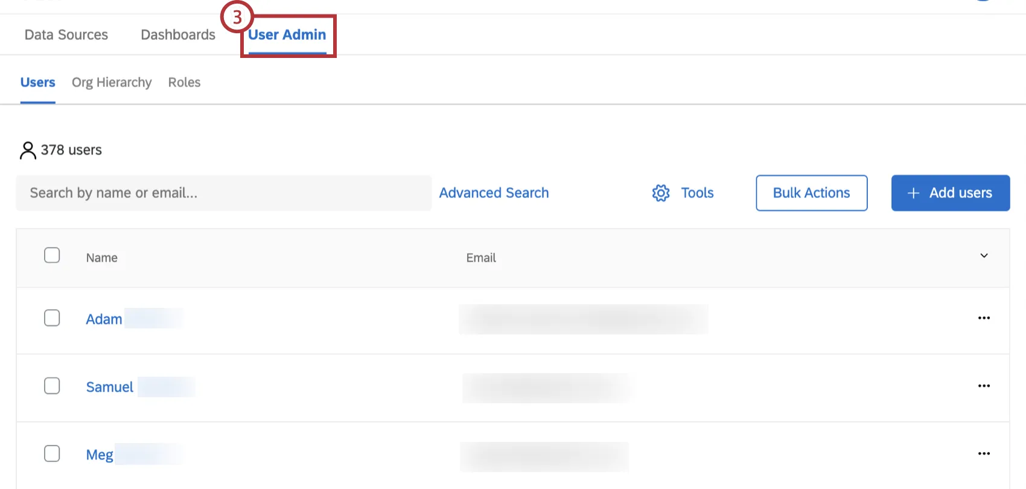Switch to the Org Hierarchy tab
The image size is (1026, 489).
(112, 83)
